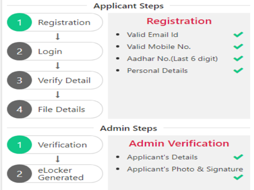Open the Verify Detail step
This screenshot has width=254, height=190.
[x=64, y=81]
